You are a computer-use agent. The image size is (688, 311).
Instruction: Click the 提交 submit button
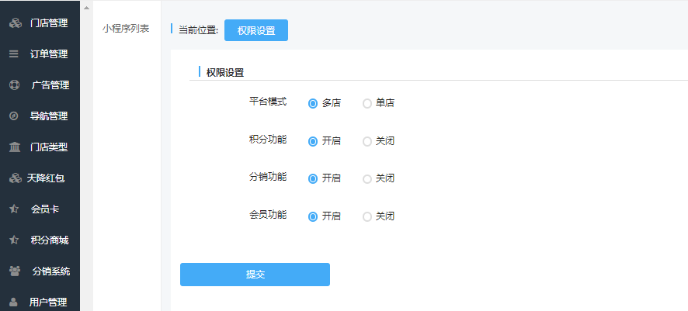pyautogui.click(x=255, y=275)
